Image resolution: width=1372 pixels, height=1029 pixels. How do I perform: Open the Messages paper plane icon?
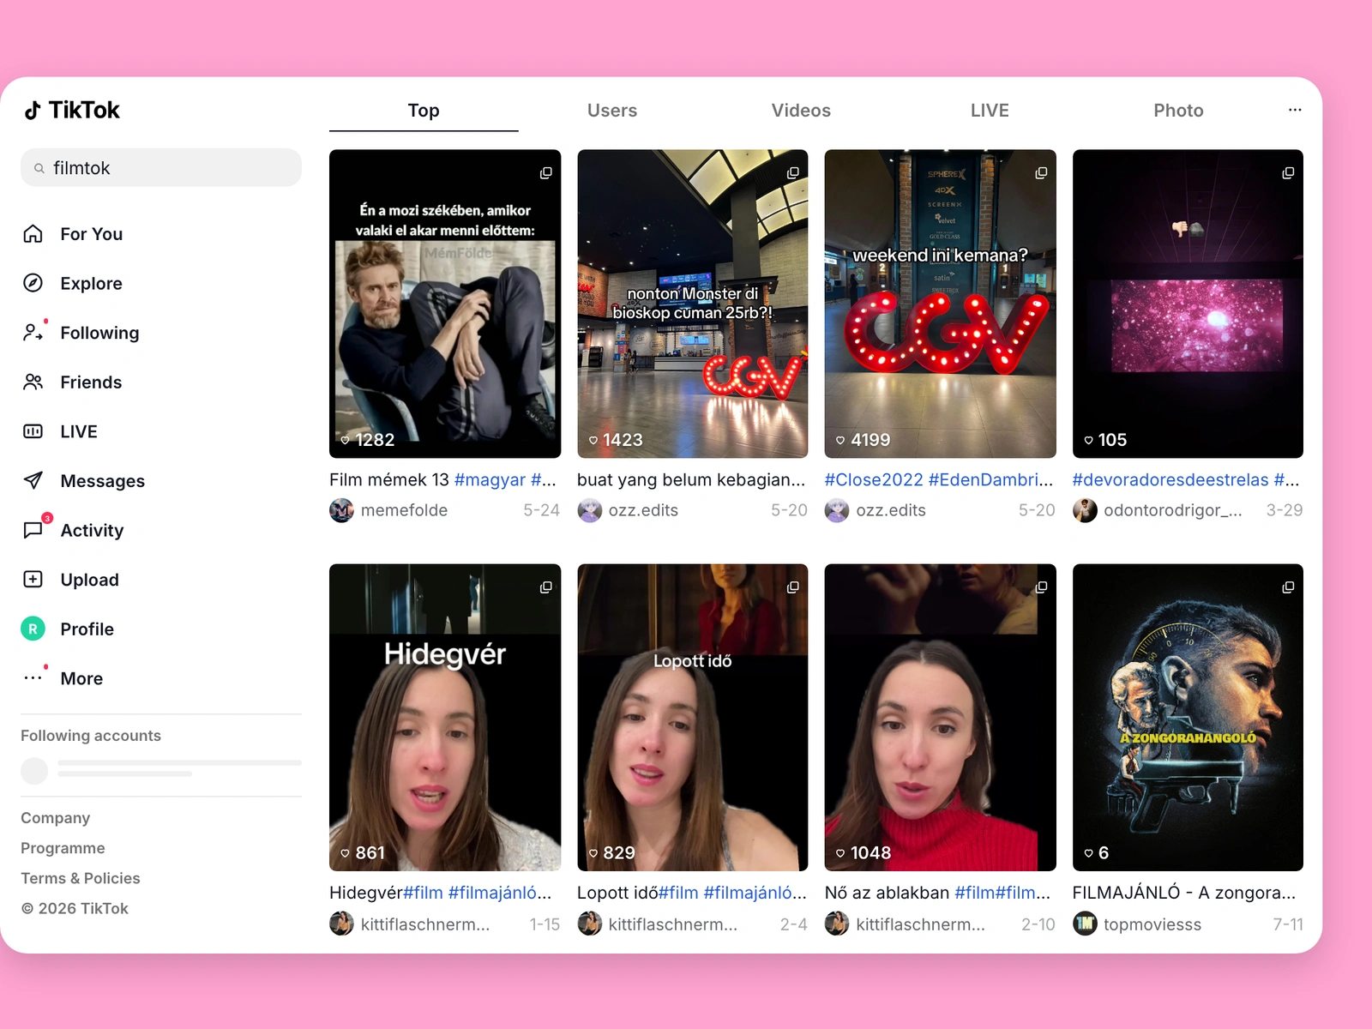coord(33,480)
